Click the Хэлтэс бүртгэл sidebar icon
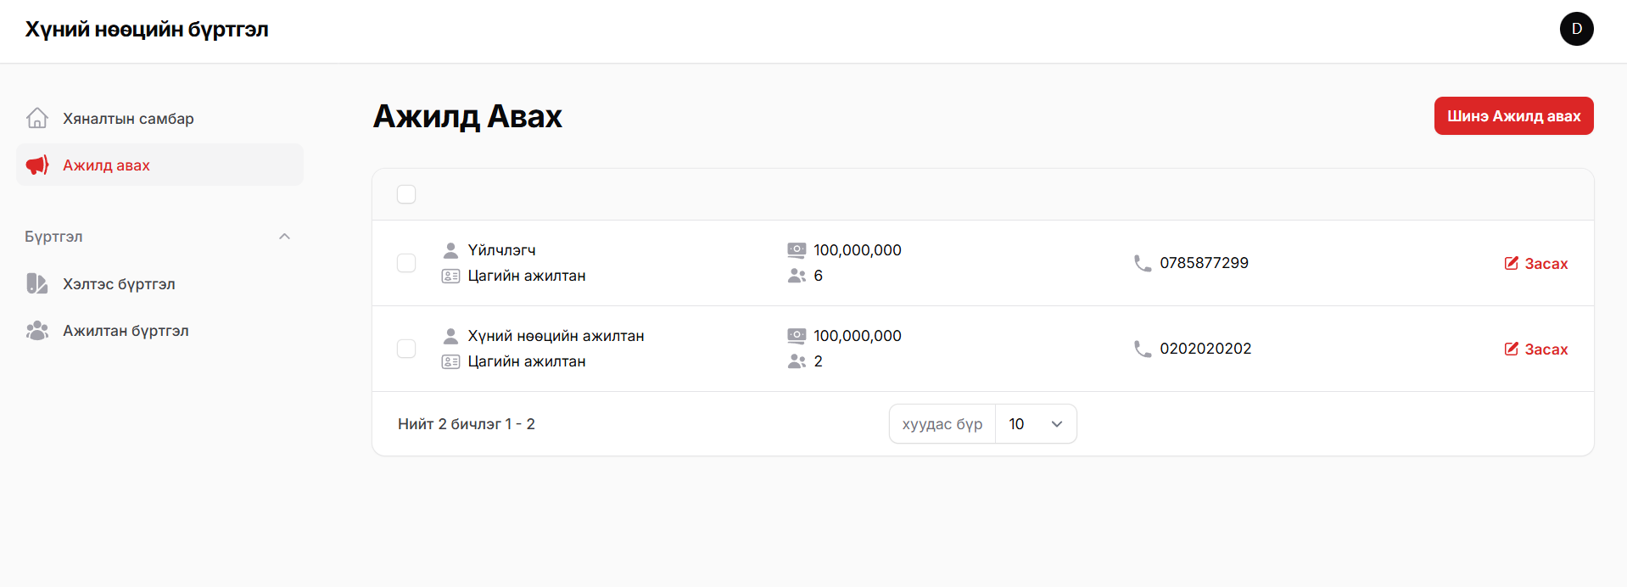This screenshot has height=587, width=1627. pyautogui.click(x=37, y=283)
